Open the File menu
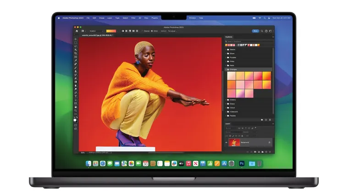This screenshot has height=193, width=344. [x=88, y=18]
